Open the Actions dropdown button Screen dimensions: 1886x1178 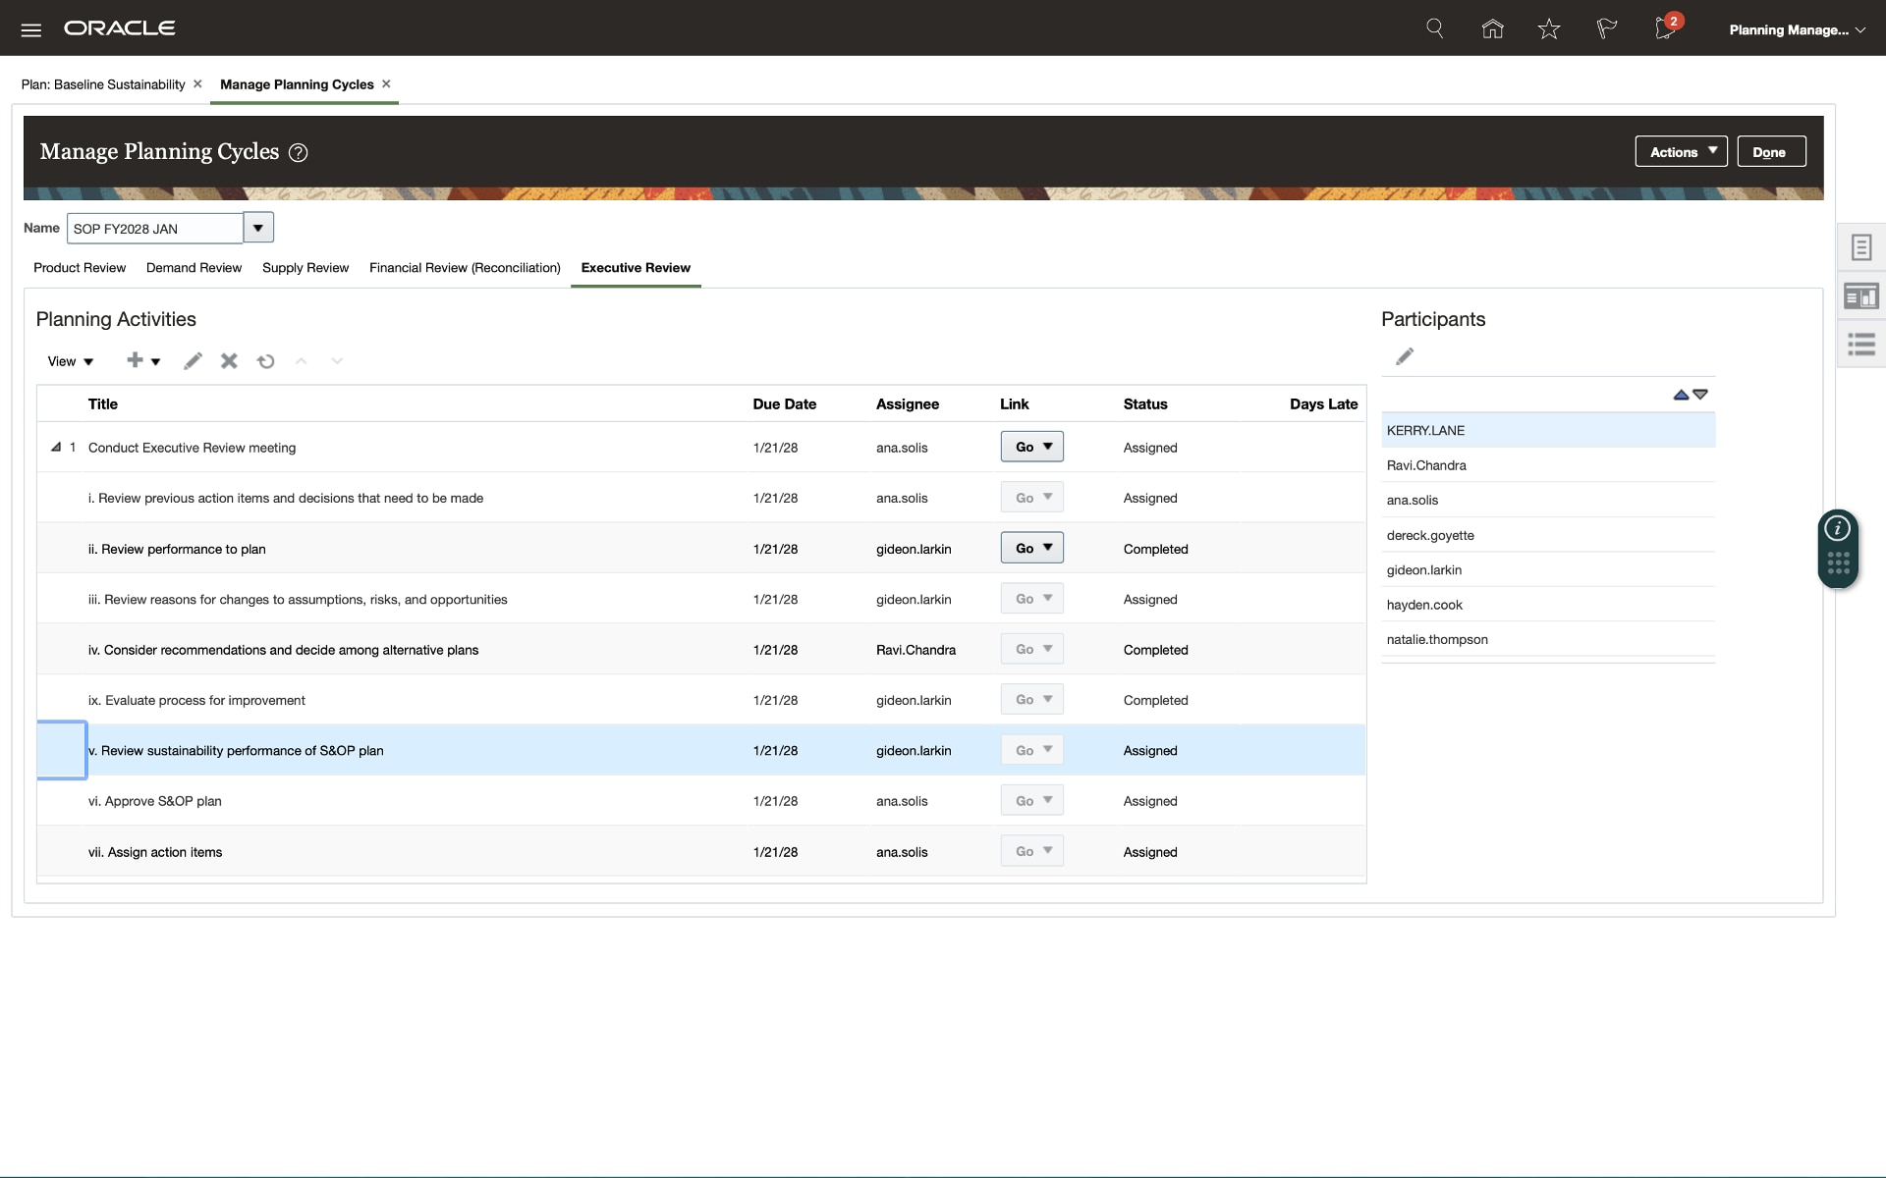pos(1681,152)
